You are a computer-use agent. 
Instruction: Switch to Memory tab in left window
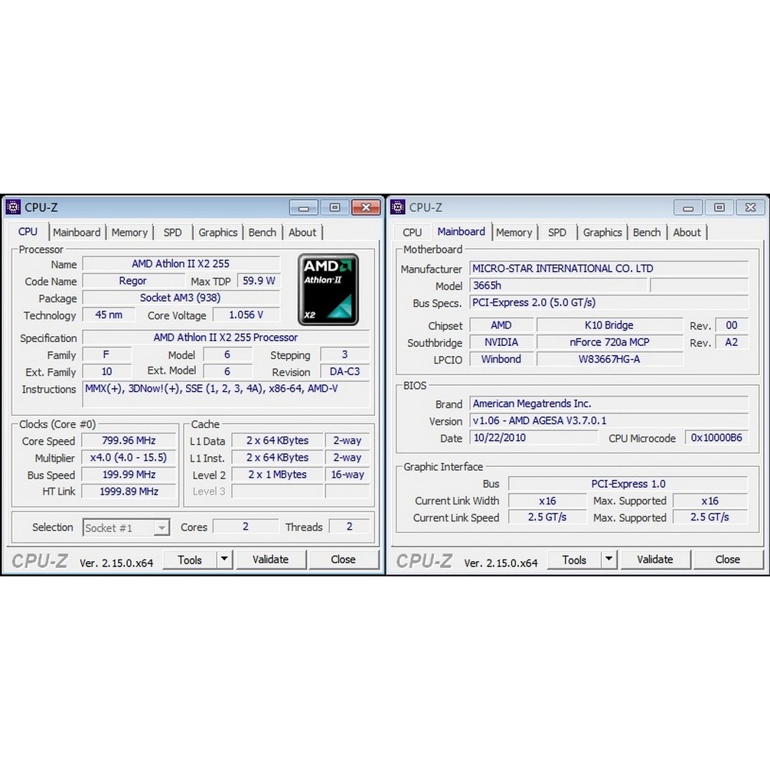click(x=129, y=233)
